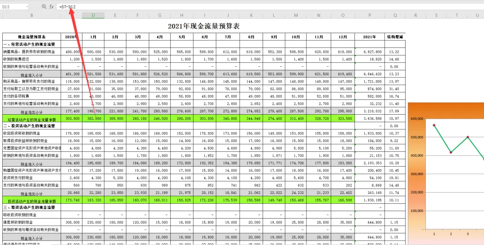This screenshot has height=245, width=484.
Task: Select column Q header
Action: pos(395,15)
